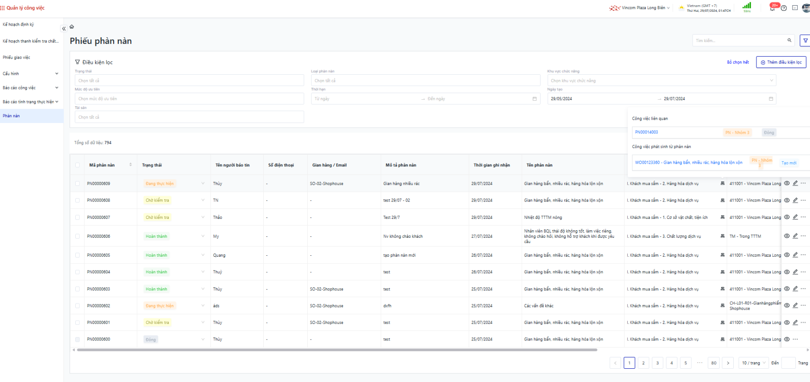810x382 pixels.
Task: Open Phiếu giao việc in sidebar
Action: tap(17, 58)
